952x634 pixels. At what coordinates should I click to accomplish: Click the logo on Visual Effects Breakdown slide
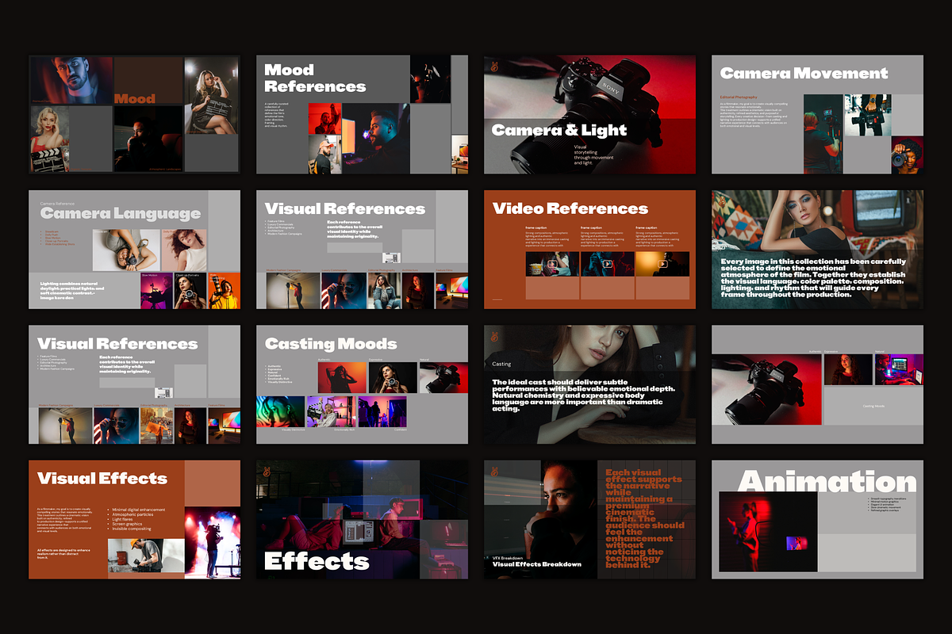(x=493, y=472)
